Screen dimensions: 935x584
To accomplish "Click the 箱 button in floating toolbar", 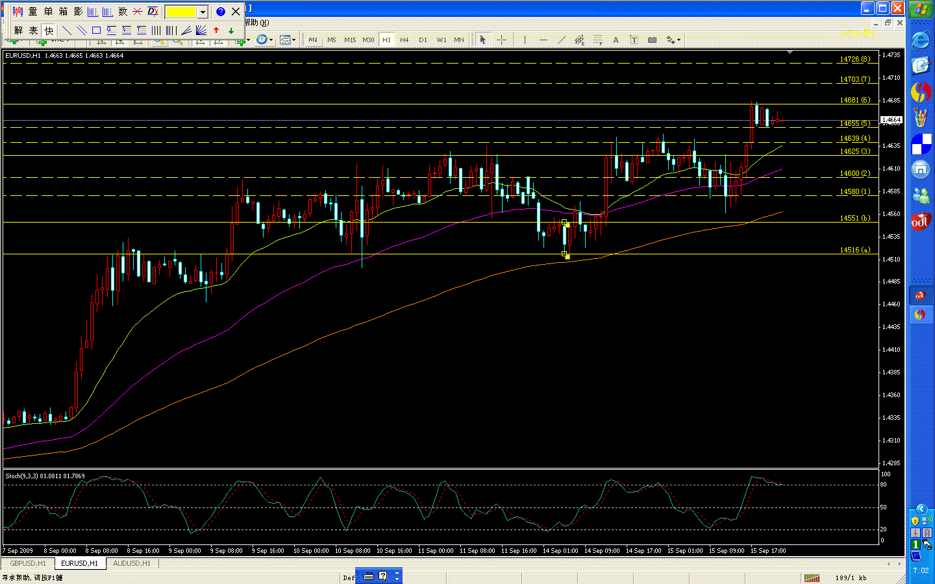I will (64, 12).
